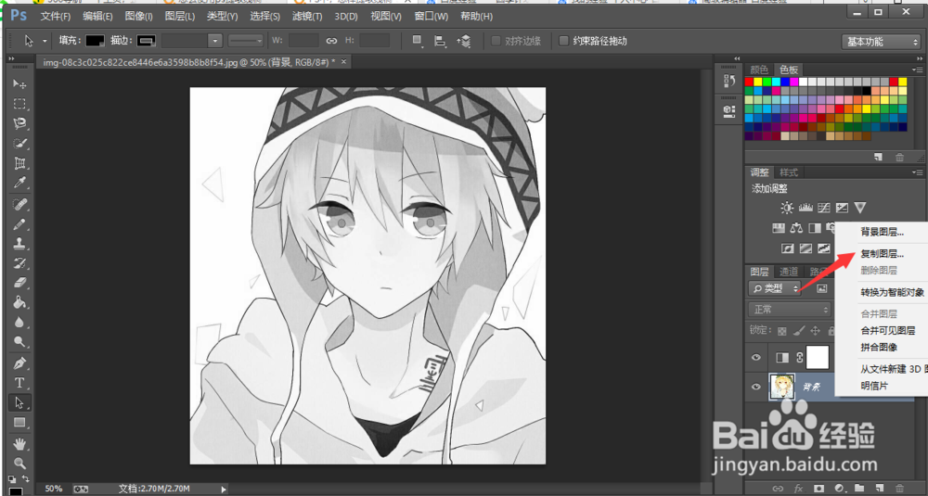928x496 pixels.
Task: Choose 拼合图像 from context menu
Action: [x=879, y=347]
